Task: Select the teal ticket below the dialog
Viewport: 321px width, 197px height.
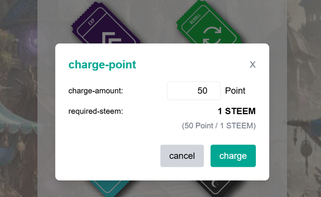Action: click(109, 188)
